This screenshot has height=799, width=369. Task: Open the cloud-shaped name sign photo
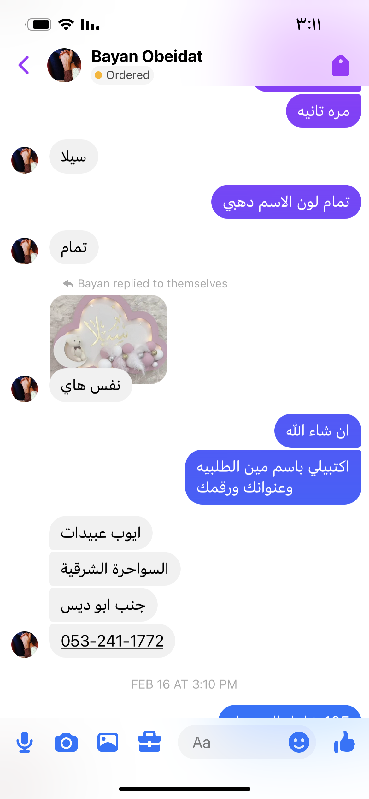click(x=108, y=335)
